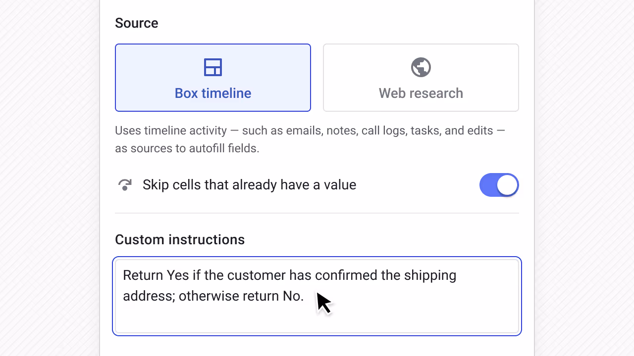The width and height of the screenshot is (634, 356).
Task: Place cursor after the word No
Action: (x=305, y=296)
